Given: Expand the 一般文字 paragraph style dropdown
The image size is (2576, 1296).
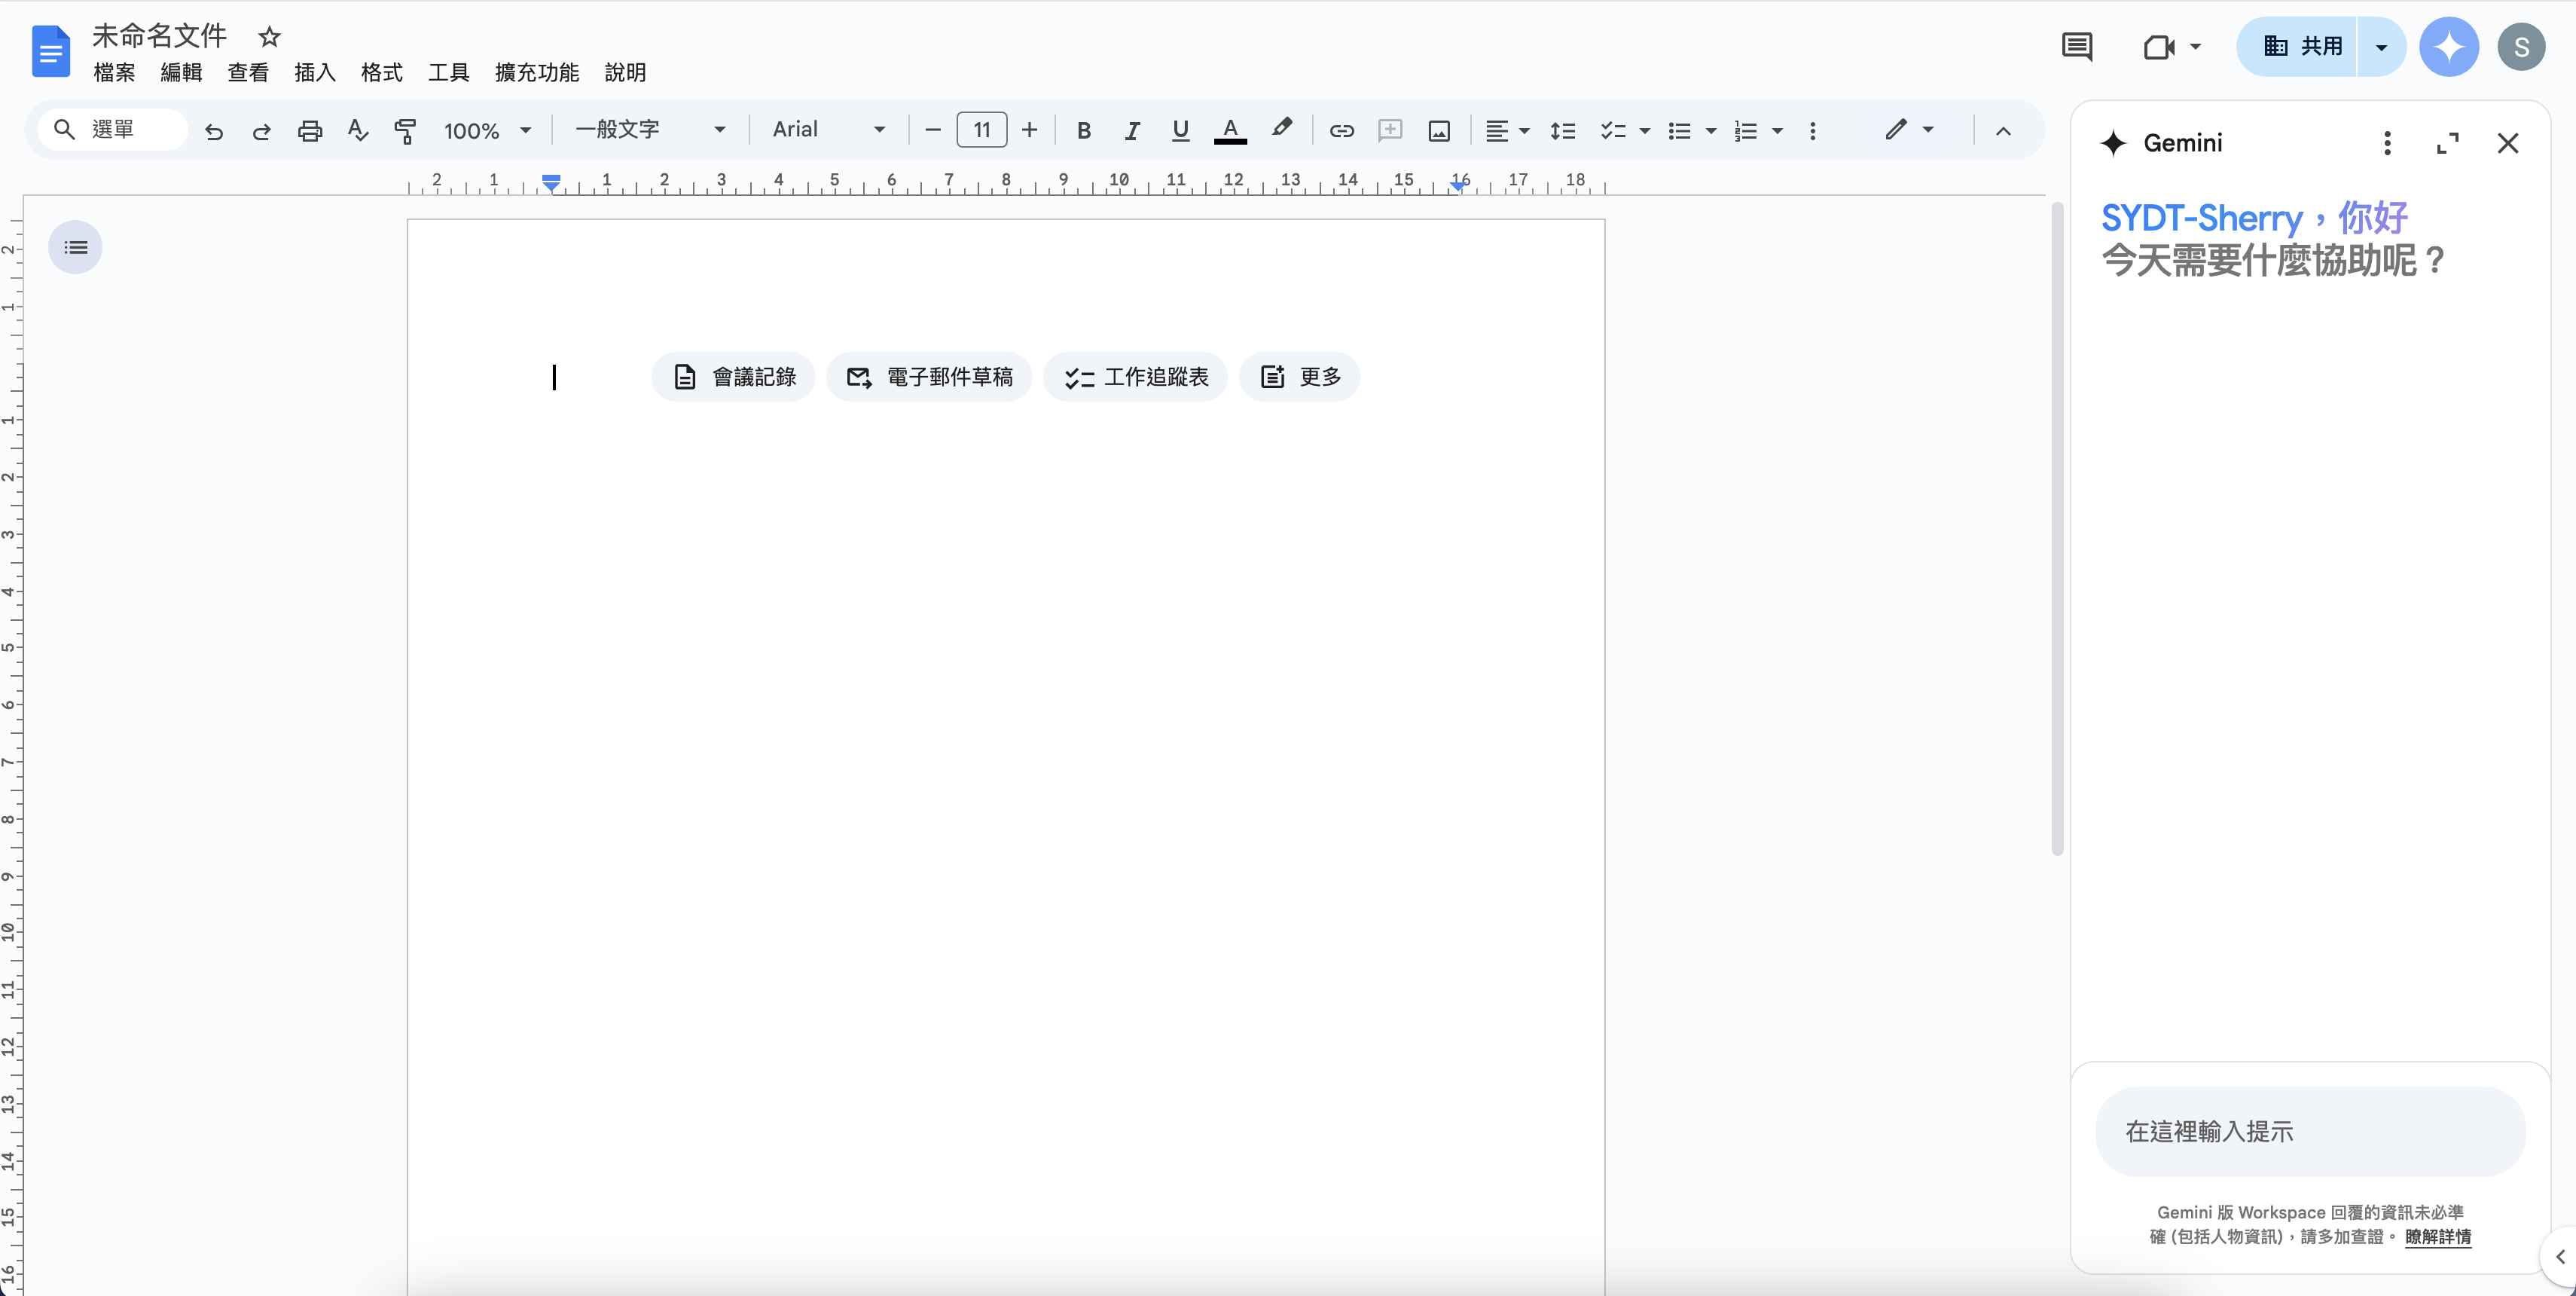Looking at the screenshot, I should [650, 130].
